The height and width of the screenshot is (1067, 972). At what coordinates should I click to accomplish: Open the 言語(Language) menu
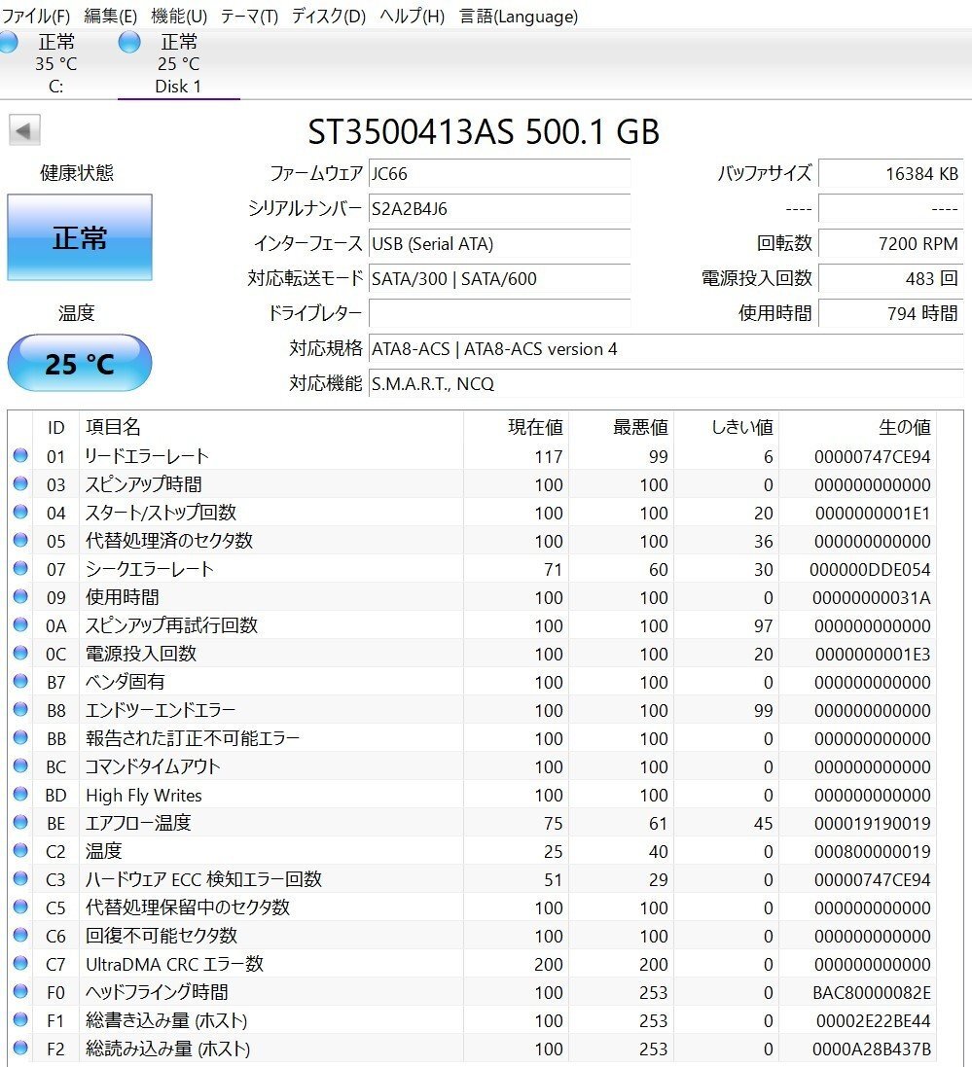[519, 16]
